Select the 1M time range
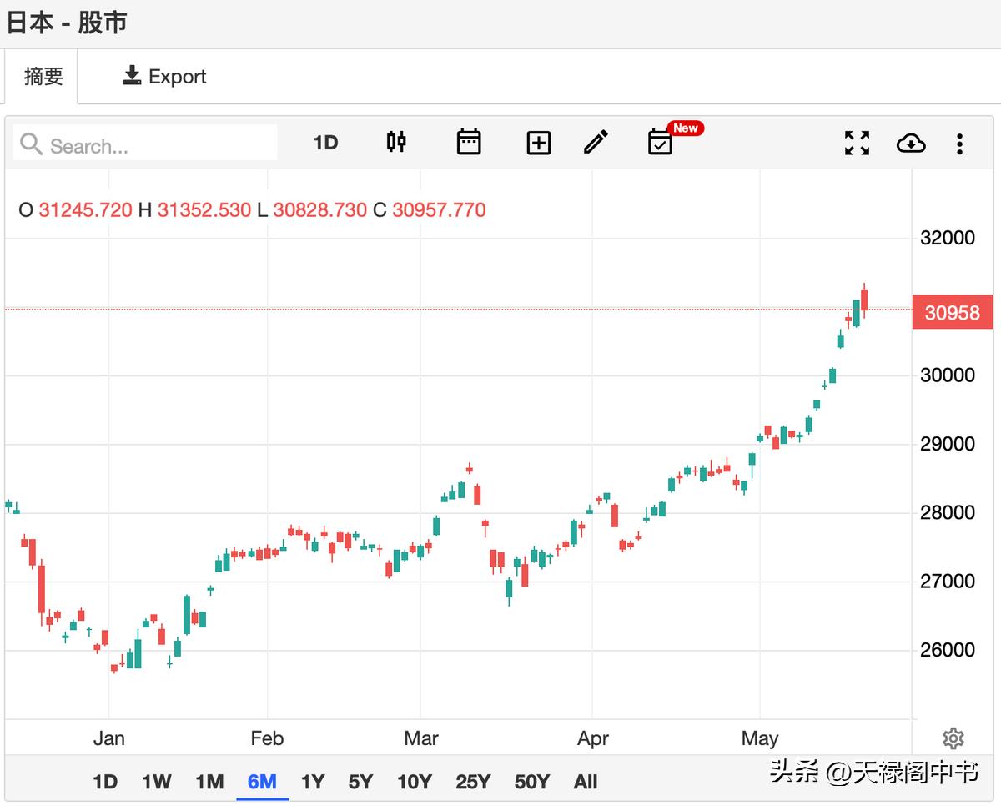Viewport: 1001px width, 806px height. tap(209, 782)
